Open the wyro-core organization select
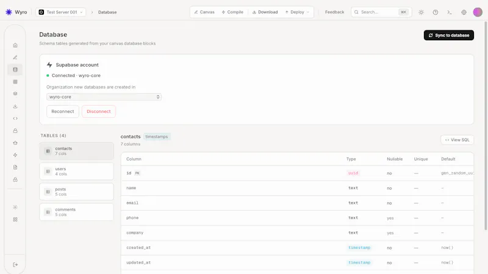Viewport: 488px width, 274px height. [104, 97]
